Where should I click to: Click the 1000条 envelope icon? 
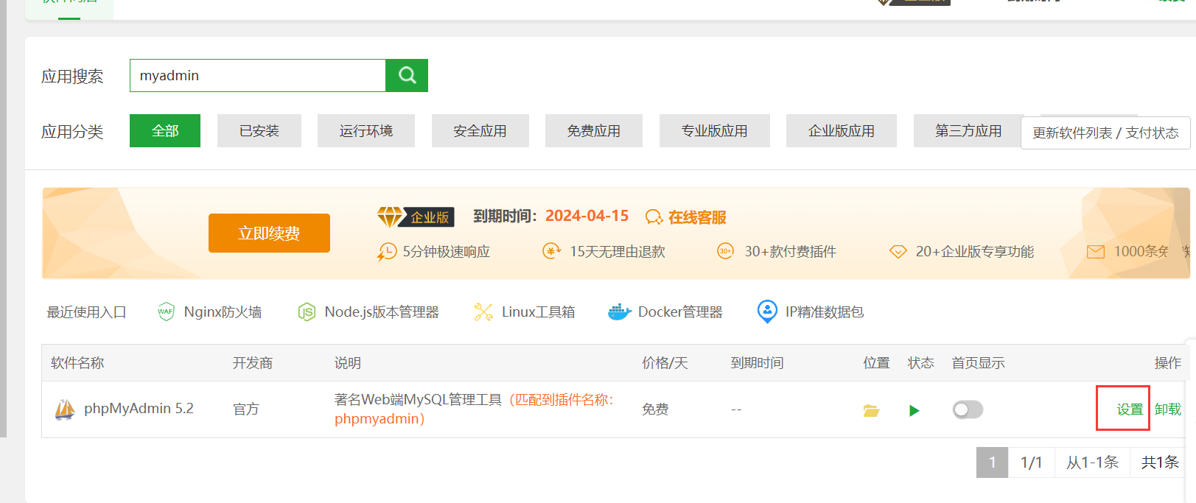(1096, 252)
